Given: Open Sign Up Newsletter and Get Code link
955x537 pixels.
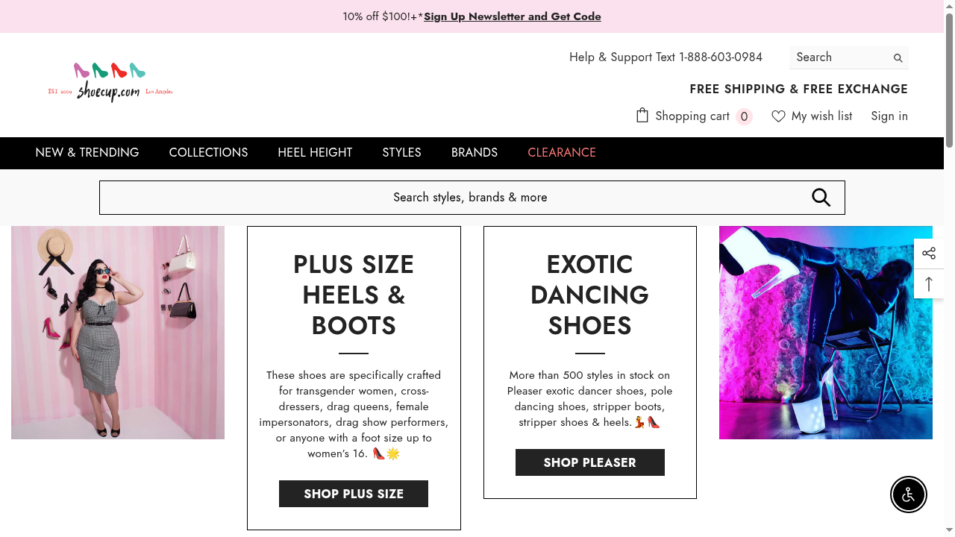Looking at the screenshot, I should pos(512,16).
